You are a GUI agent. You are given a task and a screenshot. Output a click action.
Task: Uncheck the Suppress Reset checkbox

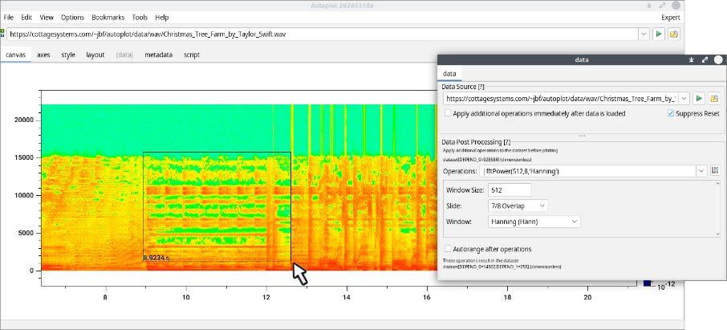[672, 114]
